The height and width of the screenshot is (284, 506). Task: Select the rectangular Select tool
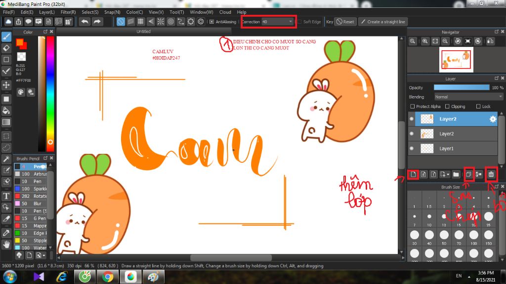pyautogui.click(x=6, y=136)
